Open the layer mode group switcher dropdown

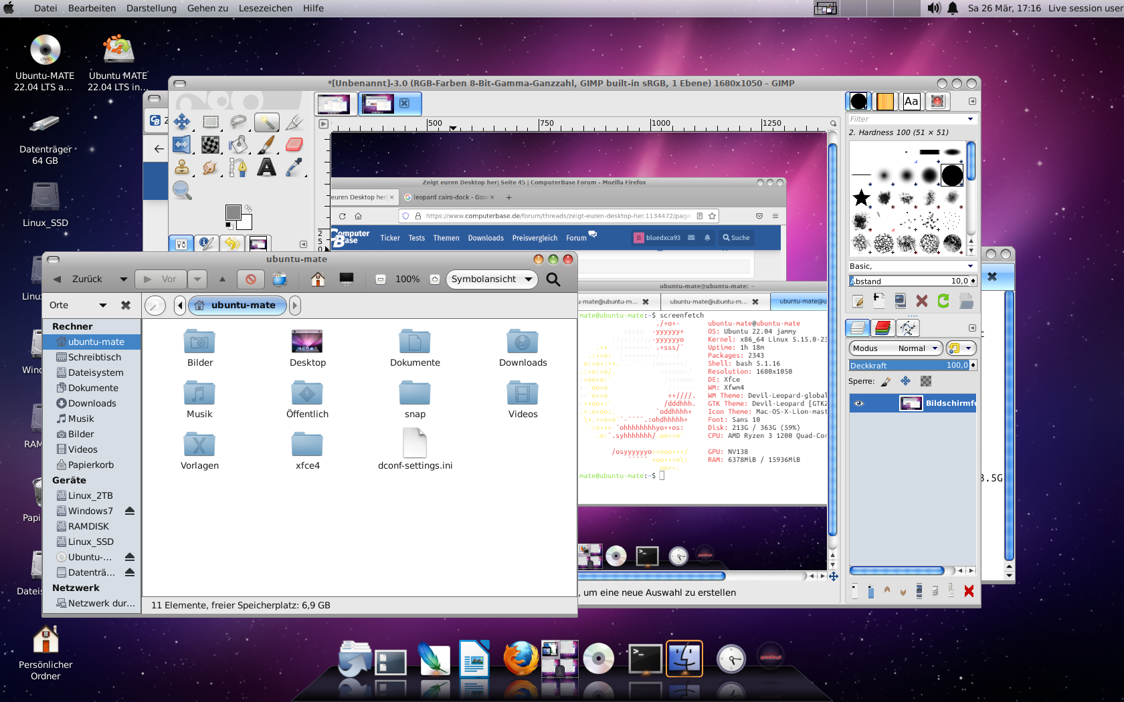tap(961, 348)
